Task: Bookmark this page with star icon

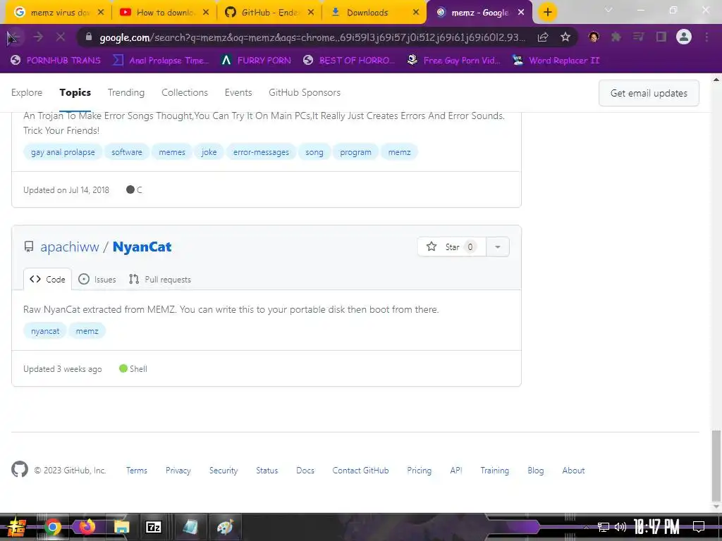Action: click(x=565, y=37)
